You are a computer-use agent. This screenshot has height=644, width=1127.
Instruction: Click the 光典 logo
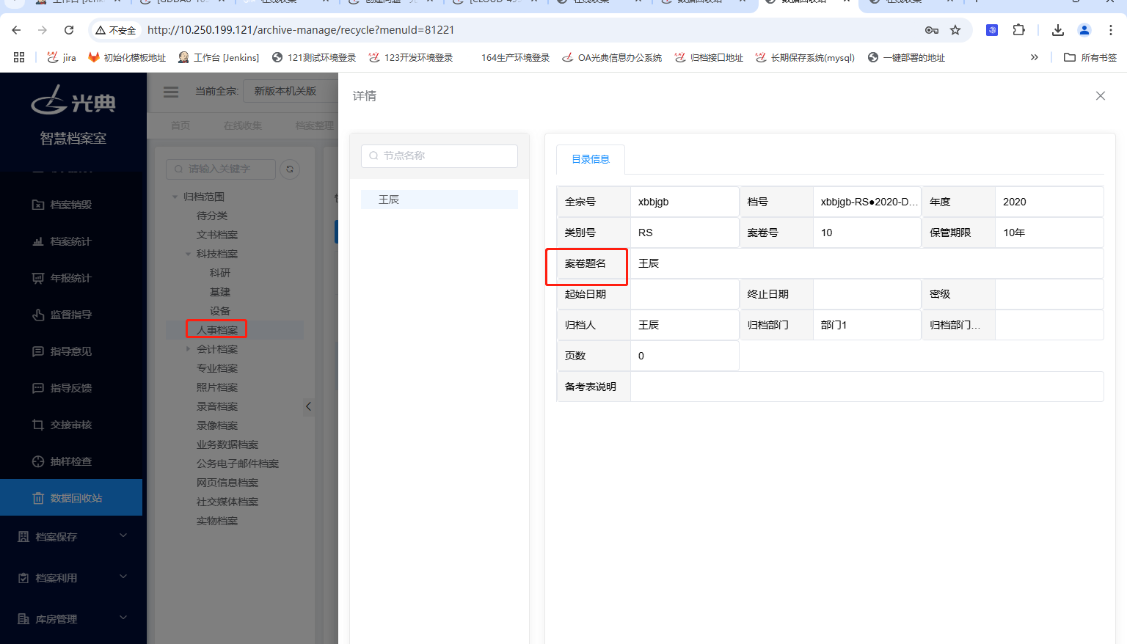point(73,100)
